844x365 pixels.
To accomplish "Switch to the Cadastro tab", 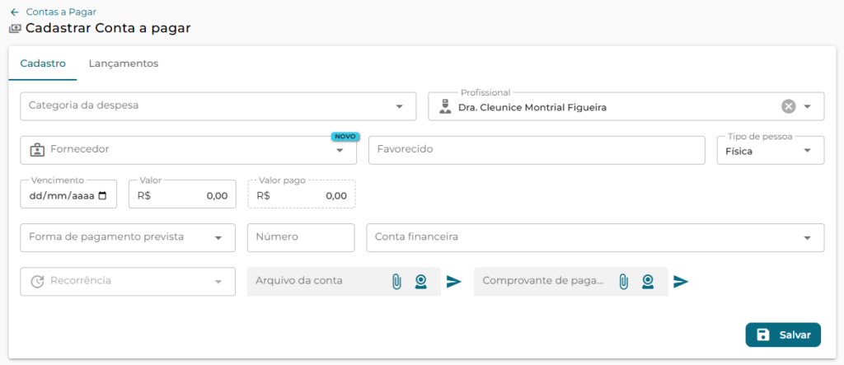I will tap(43, 63).
